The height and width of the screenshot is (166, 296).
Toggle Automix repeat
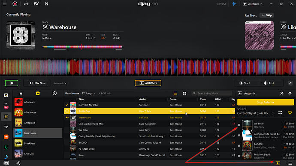point(290,113)
